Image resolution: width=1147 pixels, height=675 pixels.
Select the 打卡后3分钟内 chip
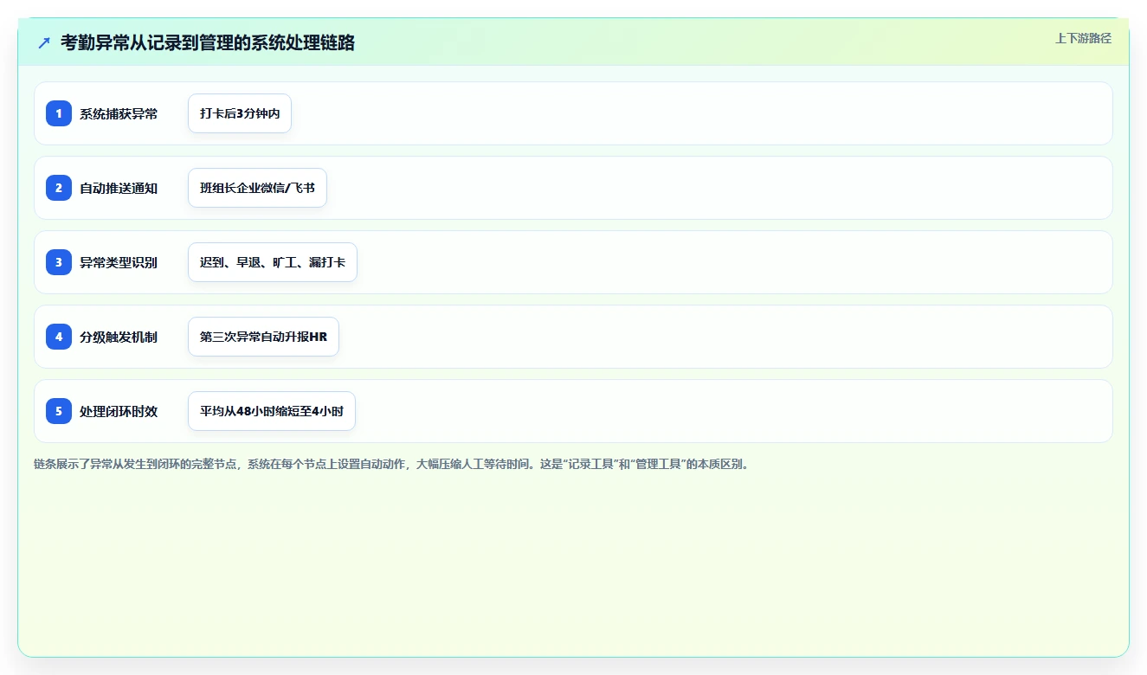click(x=240, y=113)
